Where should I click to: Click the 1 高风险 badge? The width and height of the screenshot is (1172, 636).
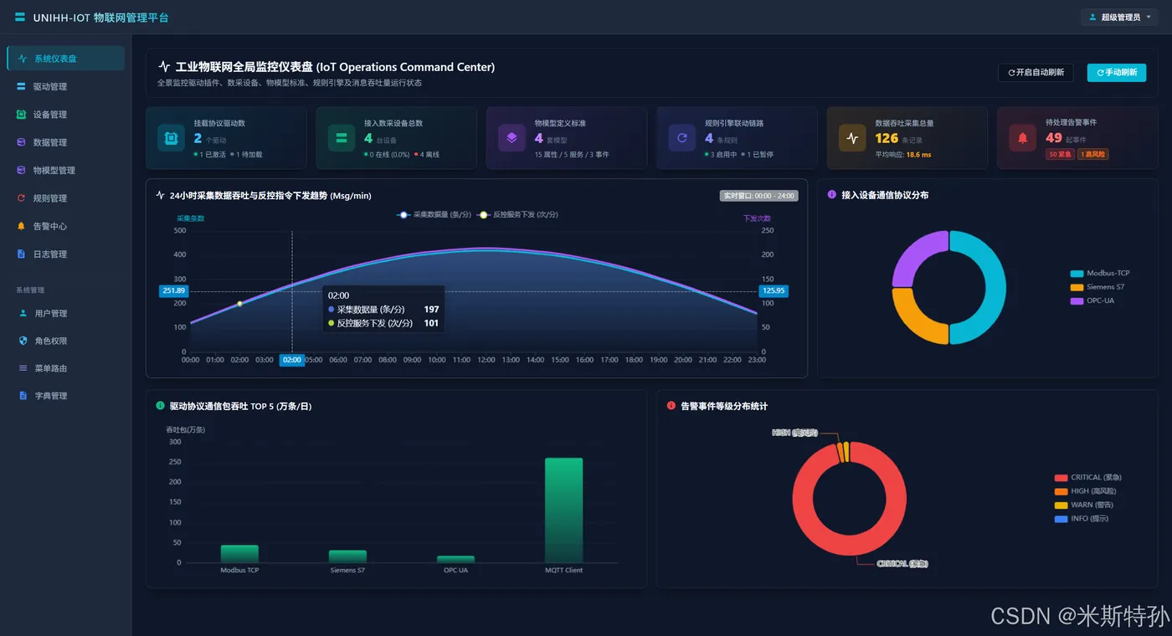pos(1093,154)
